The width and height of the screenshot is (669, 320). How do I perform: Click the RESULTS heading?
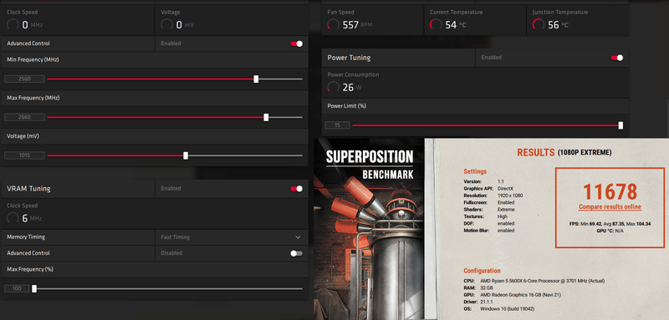pyautogui.click(x=535, y=153)
